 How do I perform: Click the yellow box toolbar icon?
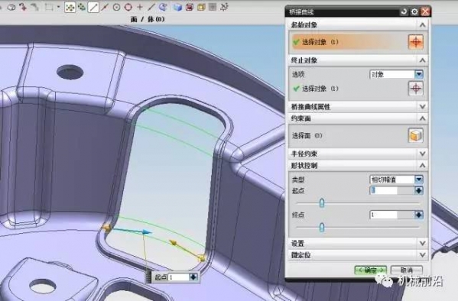click(201, 8)
